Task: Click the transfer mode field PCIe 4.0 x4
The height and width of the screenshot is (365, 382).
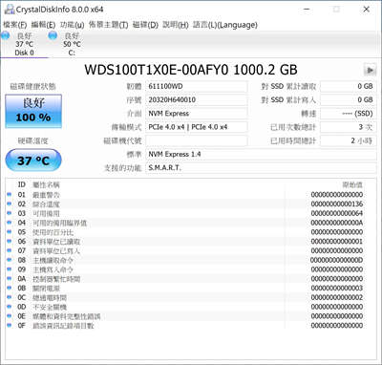Action: click(197, 127)
